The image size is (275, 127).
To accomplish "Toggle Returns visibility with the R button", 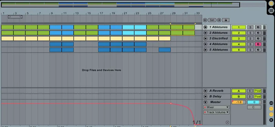I will coord(271,109).
